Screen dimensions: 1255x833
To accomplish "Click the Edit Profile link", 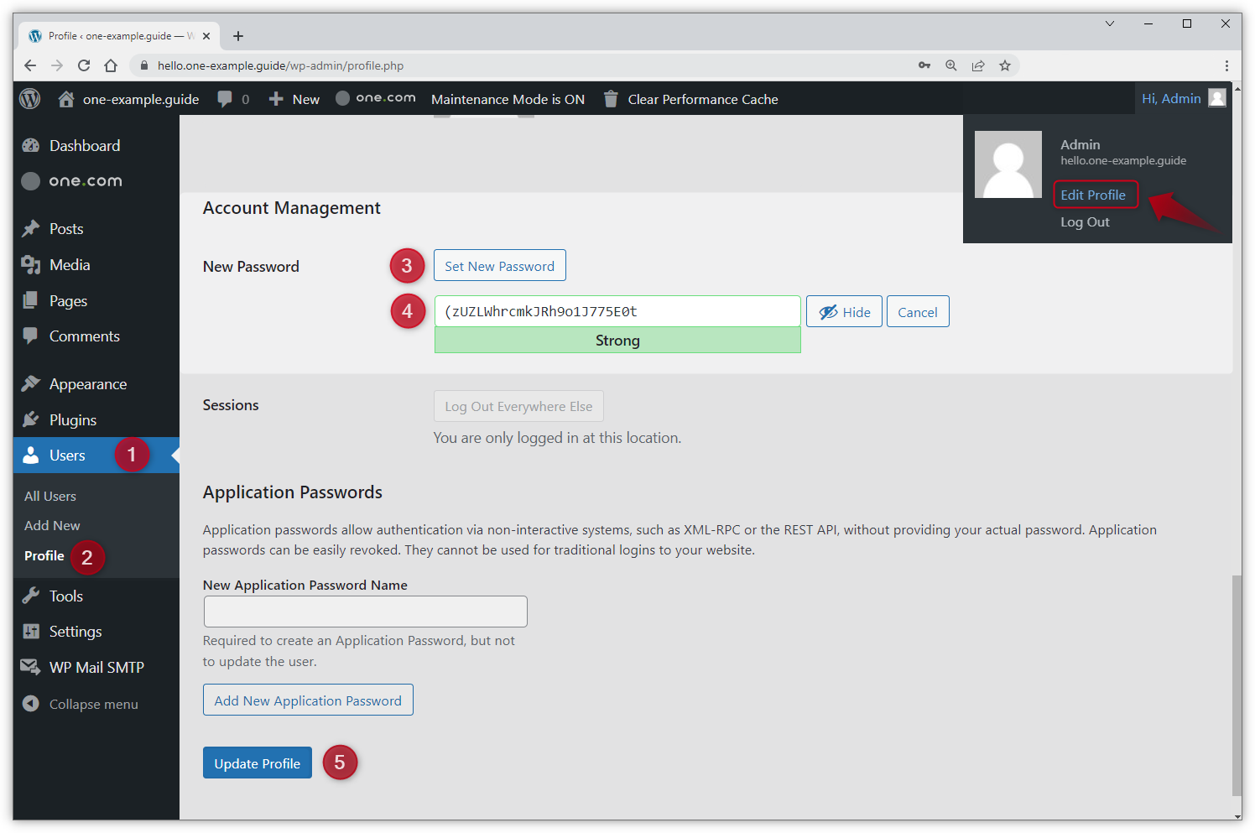I will tap(1093, 195).
